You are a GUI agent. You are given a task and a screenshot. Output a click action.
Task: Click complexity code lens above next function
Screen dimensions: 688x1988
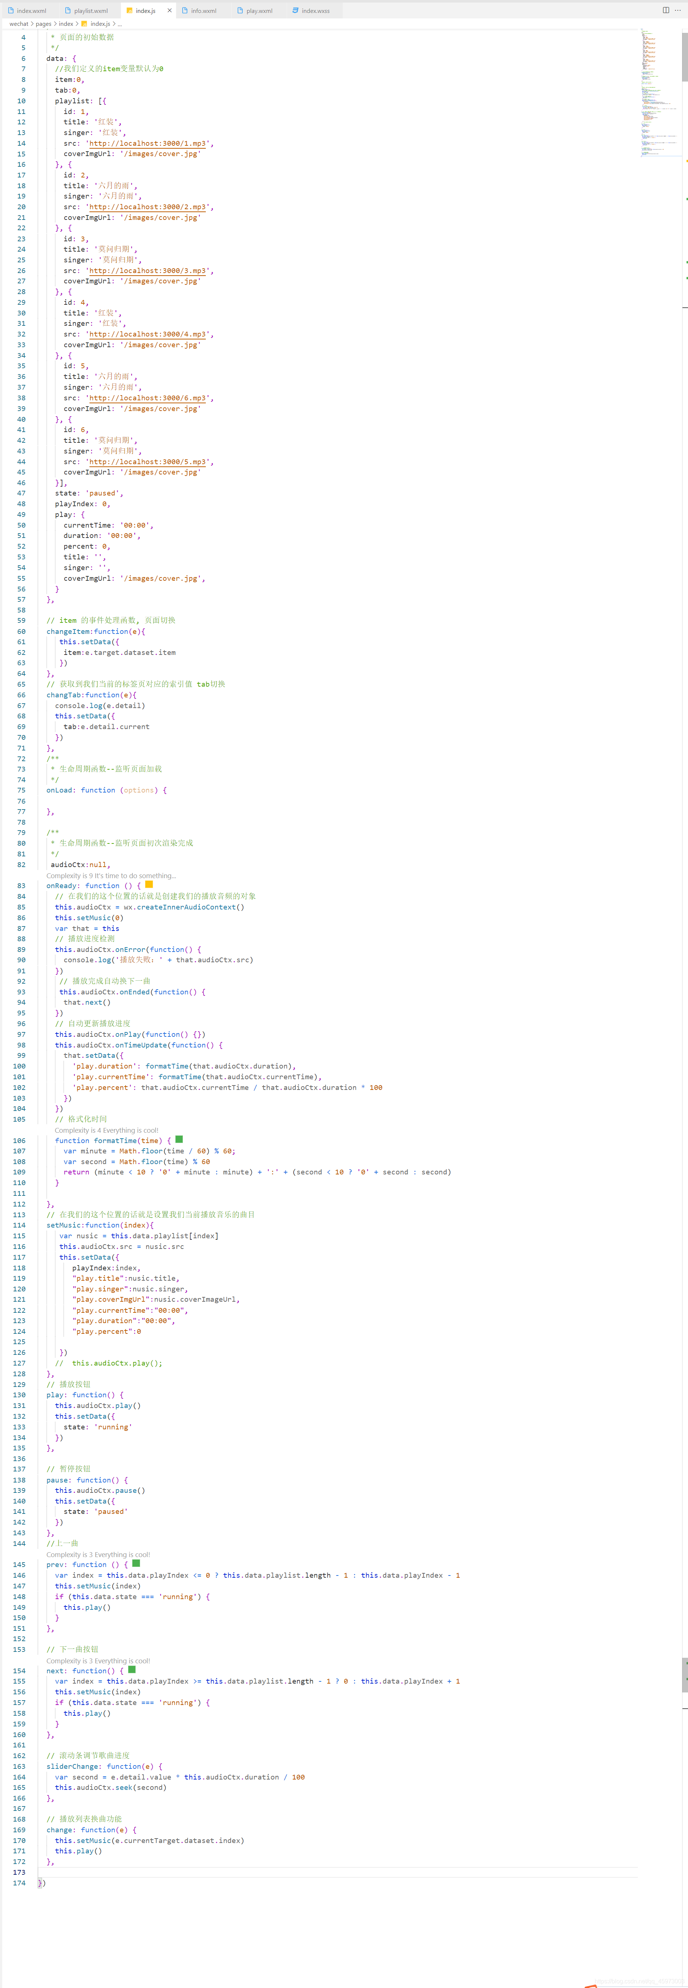[98, 1661]
